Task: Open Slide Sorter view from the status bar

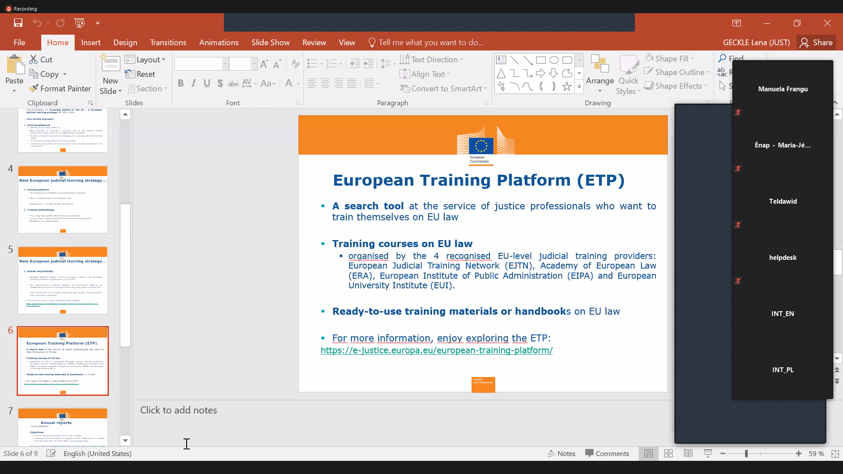Action: tap(668, 453)
